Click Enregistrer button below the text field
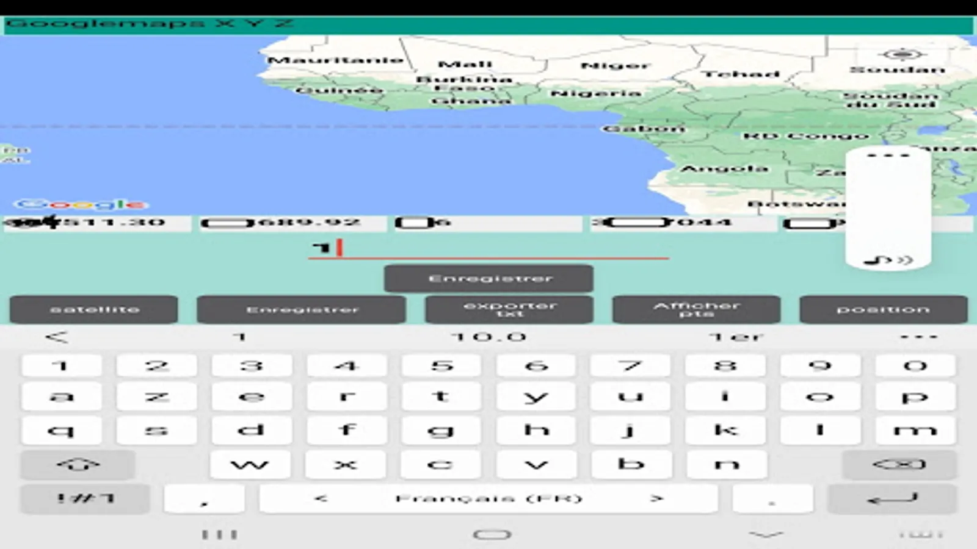Viewport: 977px width, 549px height. tap(488, 279)
